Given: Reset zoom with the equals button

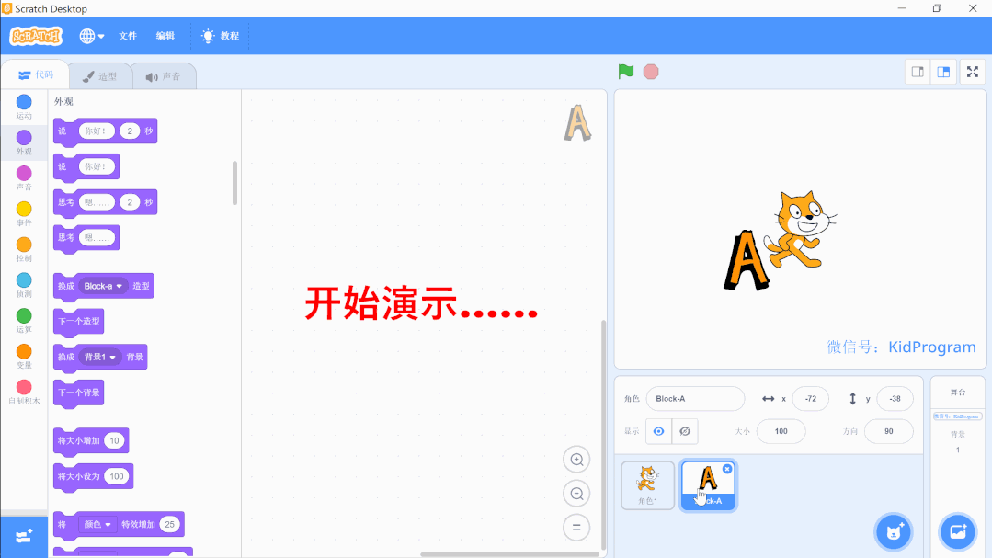Looking at the screenshot, I should pos(576,527).
